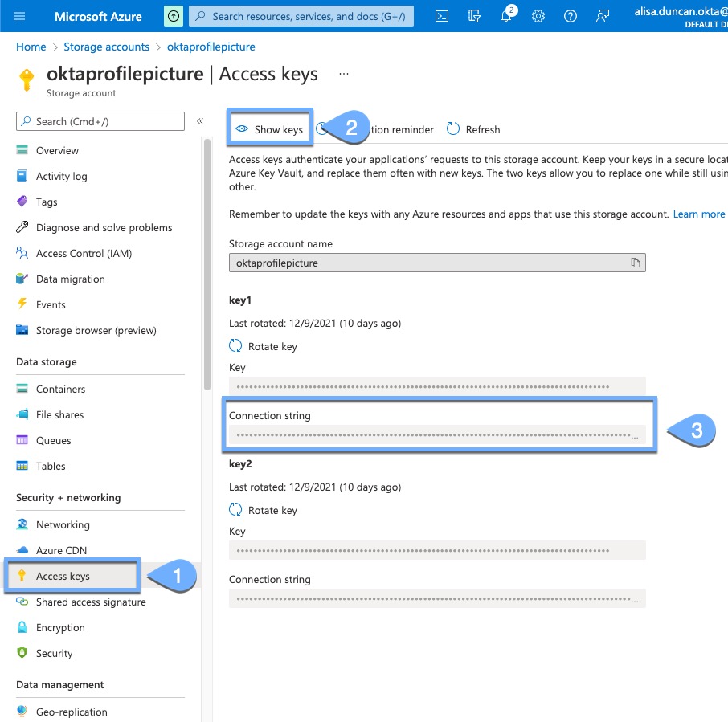Open the portal settings gear

click(x=538, y=16)
